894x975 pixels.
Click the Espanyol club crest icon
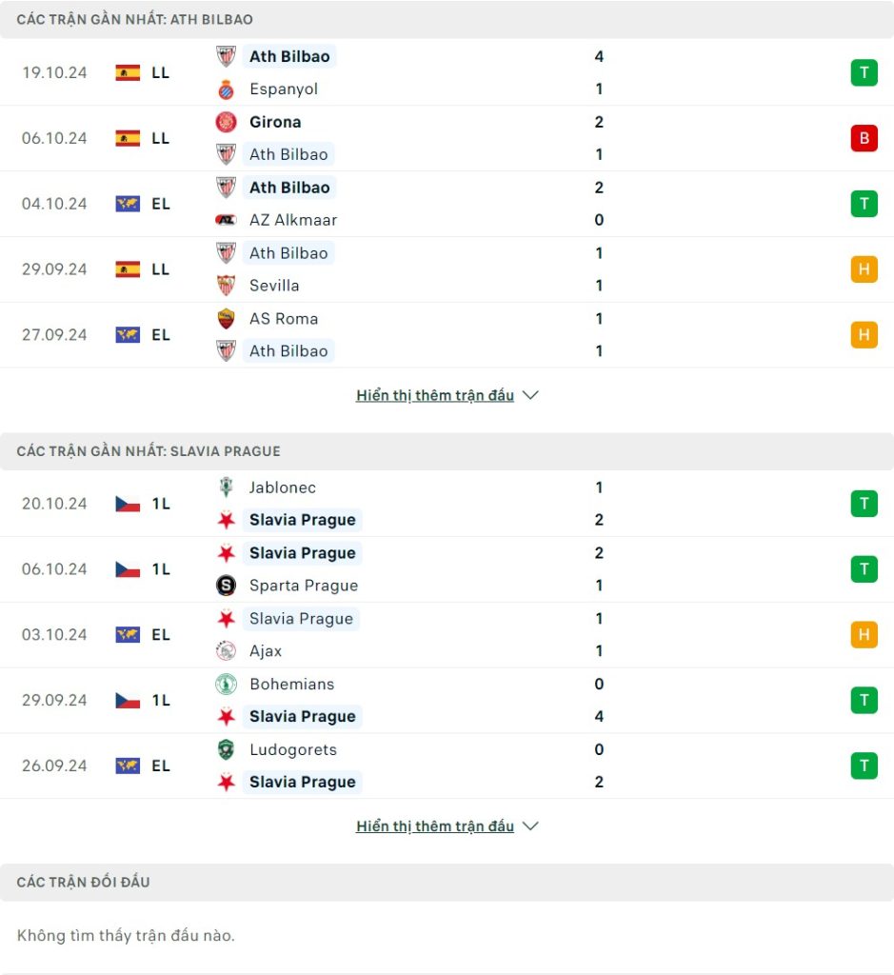pos(226,89)
